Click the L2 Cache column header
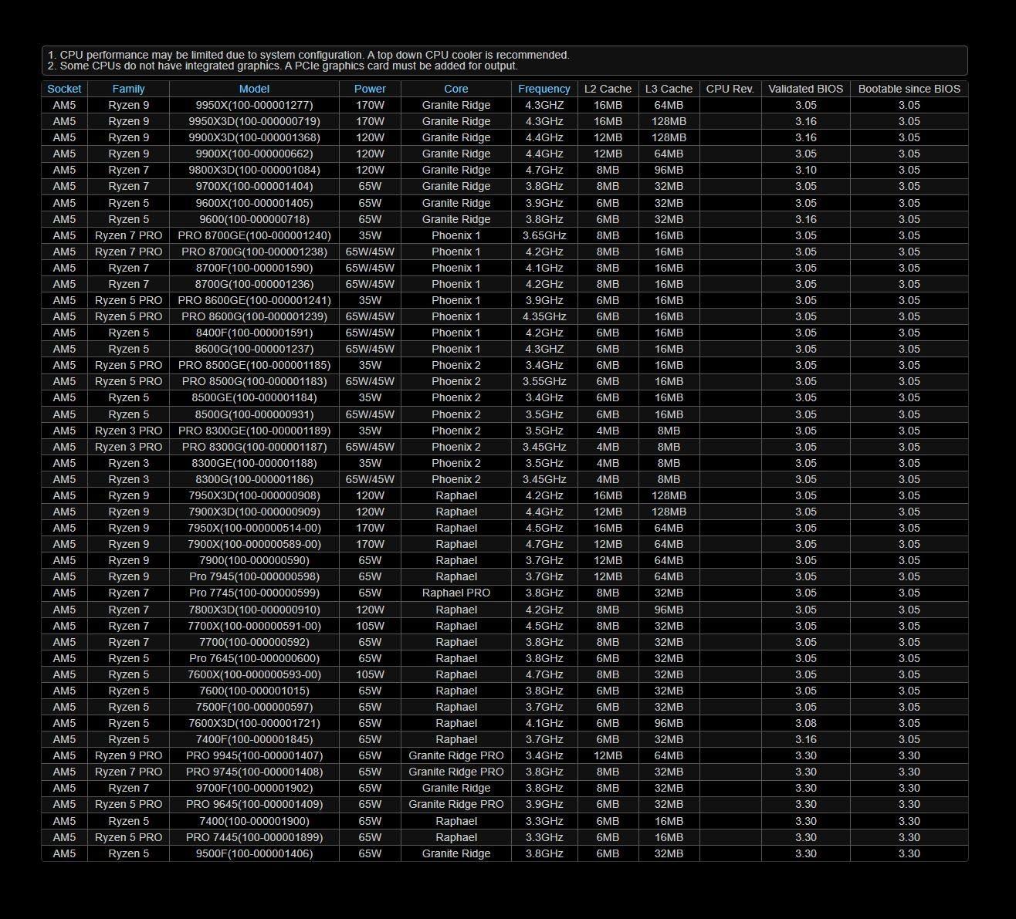The height and width of the screenshot is (919, 1016). [x=608, y=89]
